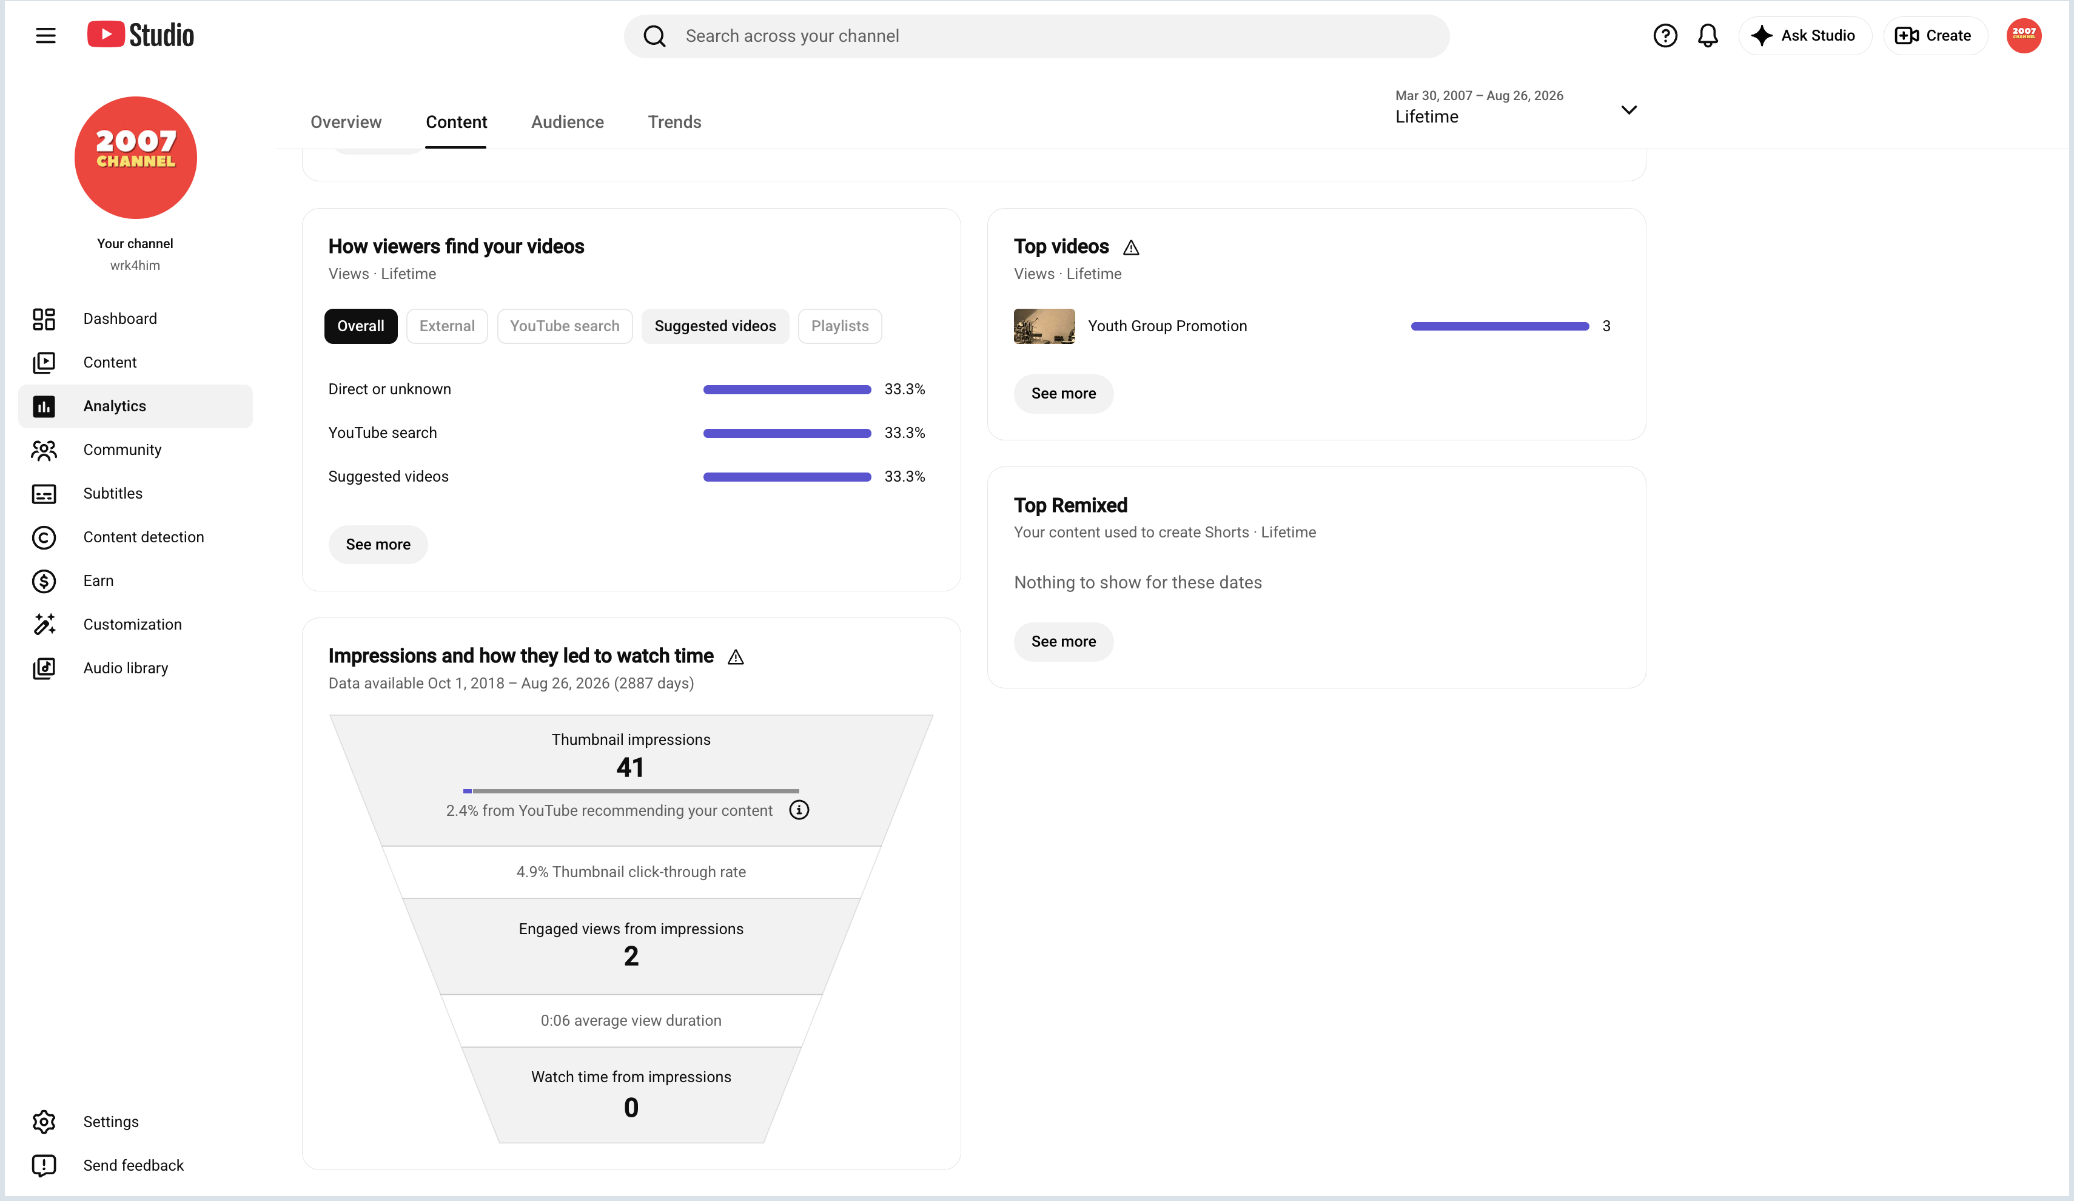Image resolution: width=2074 pixels, height=1201 pixels.
Task: Click the Send feedback icon
Action: 44,1165
